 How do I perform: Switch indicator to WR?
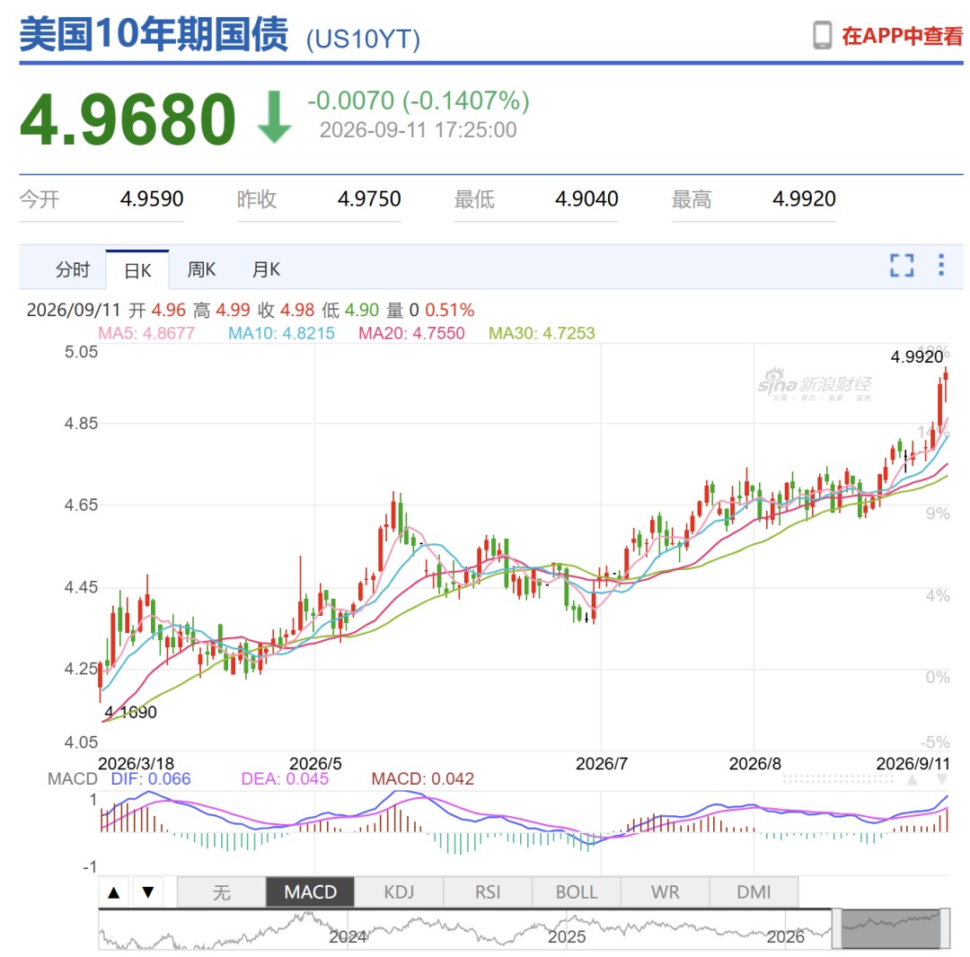tap(665, 892)
